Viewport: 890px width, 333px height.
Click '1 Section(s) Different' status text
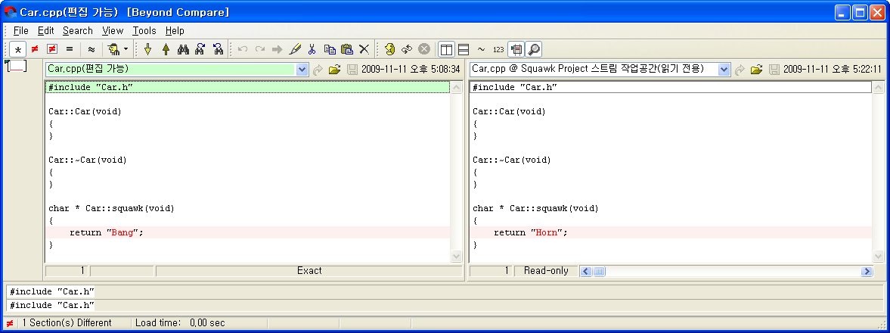(67, 323)
